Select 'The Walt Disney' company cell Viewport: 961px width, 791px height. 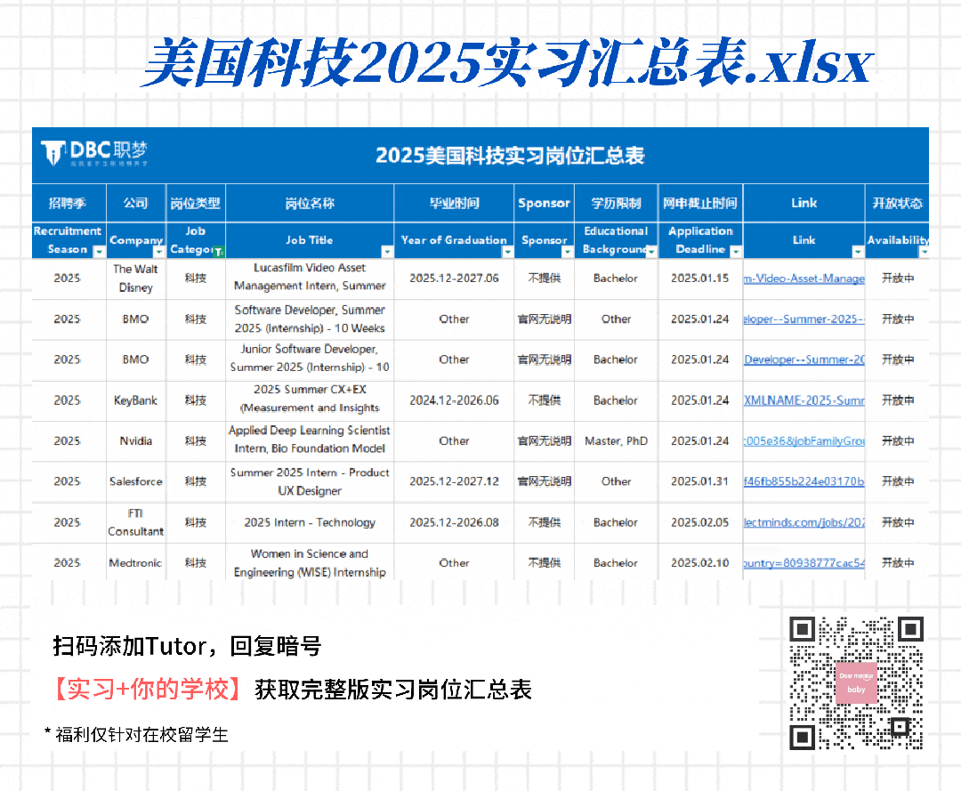(x=135, y=278)
